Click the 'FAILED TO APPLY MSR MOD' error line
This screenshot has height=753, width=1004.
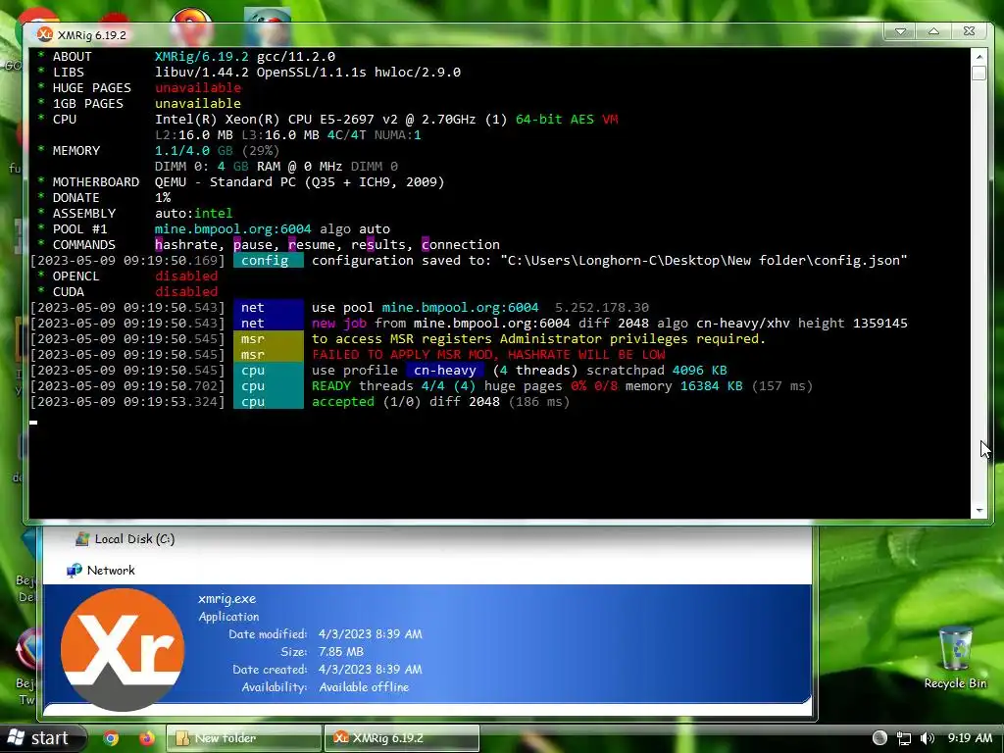[x=488, y=355]
